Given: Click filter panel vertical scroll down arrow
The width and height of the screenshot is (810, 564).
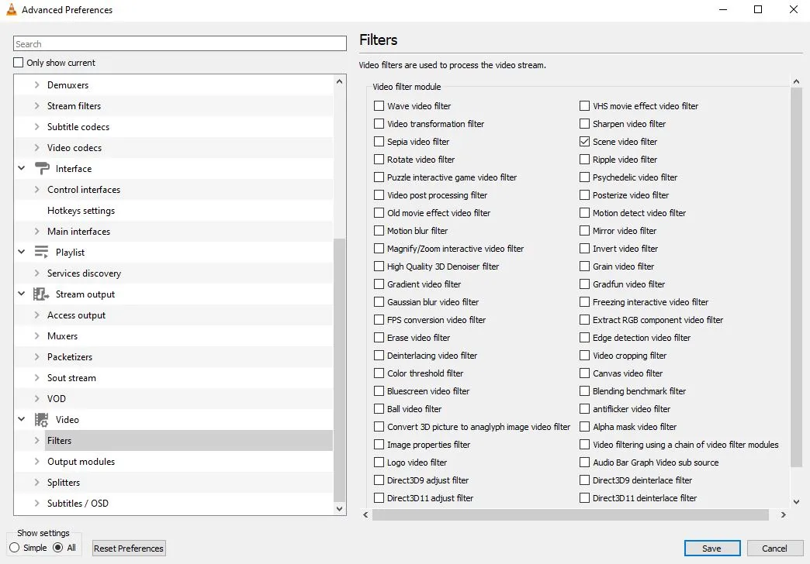Looking at the screenshot, I should [x=796, y=501].
